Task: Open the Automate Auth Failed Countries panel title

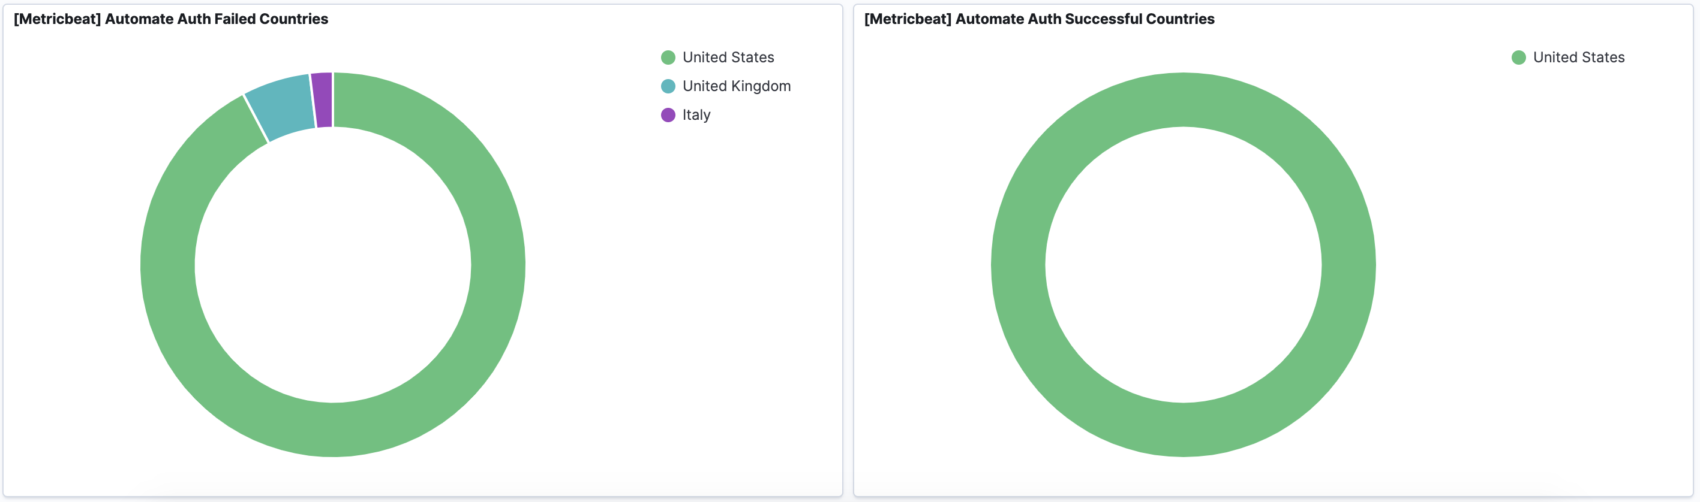Action: [x=171, y=19]
